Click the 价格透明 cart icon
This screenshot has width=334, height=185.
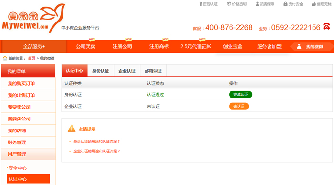click(x=229, y=4)
